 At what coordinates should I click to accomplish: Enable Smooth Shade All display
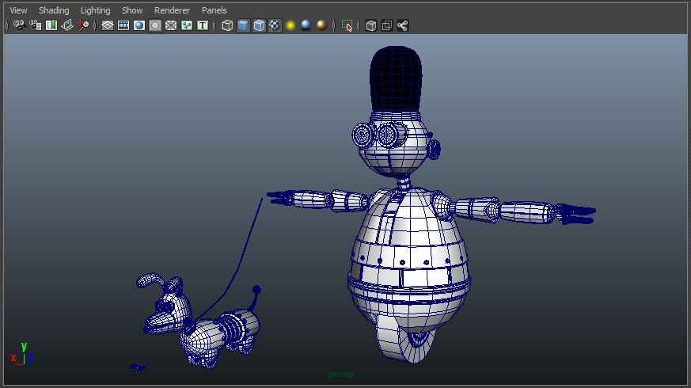(243, 25)
